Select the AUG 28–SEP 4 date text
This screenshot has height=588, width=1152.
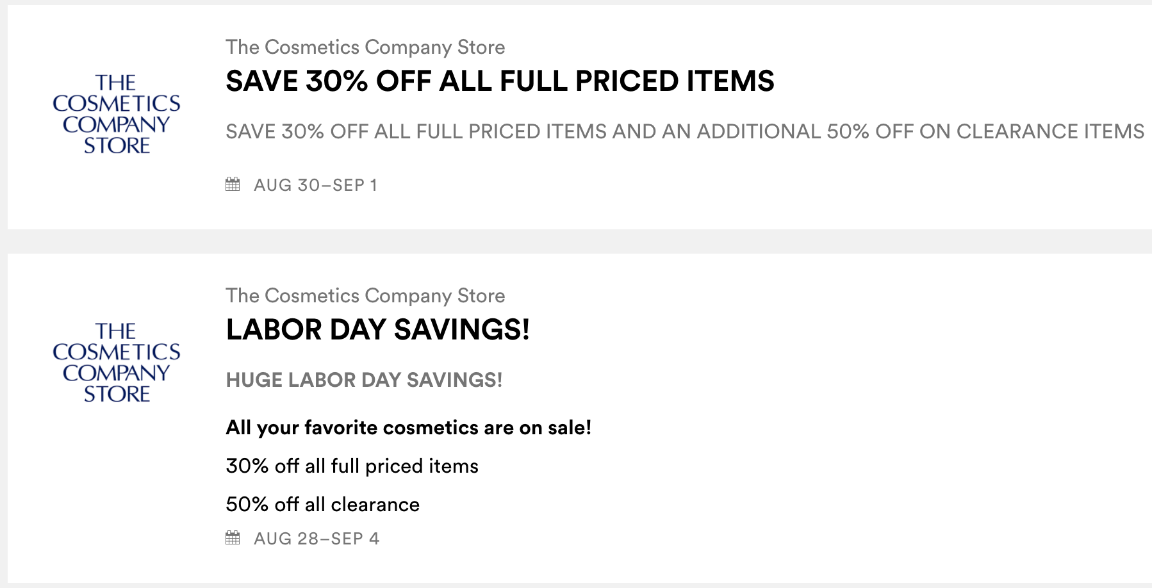[317, 539]
